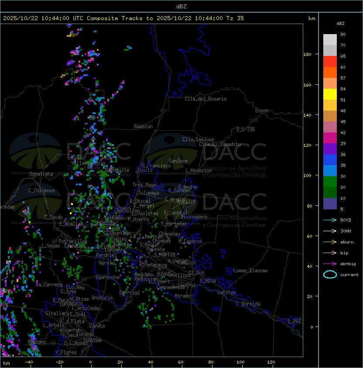Viewport: 363px width, 368px height.
Task: Pick the bright yellow 51-54 dBZ color band
Action: [330, 94]
